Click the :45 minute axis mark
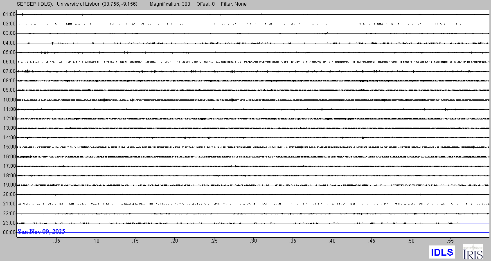The width and height of the screenshot is (491, 261). tap(372, 241)
